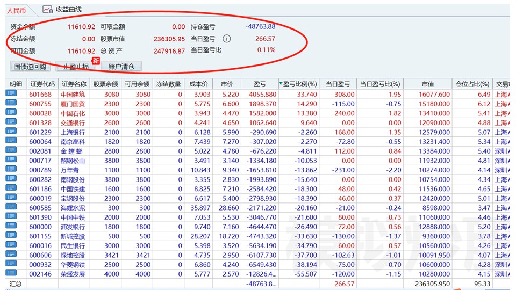Sort by 盈亏比例(%) column header
The height and width of the screenshot is (290, 516).
coord(299,84)
